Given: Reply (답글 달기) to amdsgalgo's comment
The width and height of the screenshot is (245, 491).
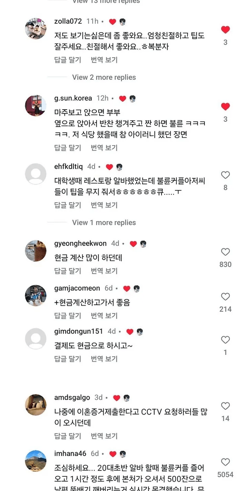Looking at the screenshot, I should pyautogui.click(x=68, y=436).
